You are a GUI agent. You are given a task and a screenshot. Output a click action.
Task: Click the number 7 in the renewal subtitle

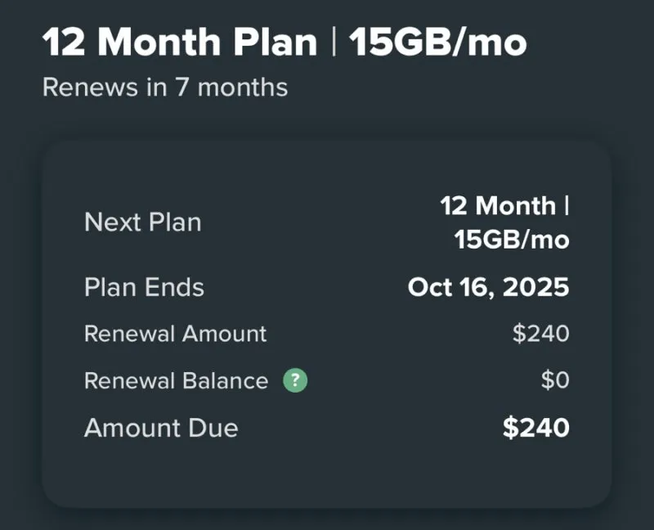pyautogui.click(x=182, y=87)
